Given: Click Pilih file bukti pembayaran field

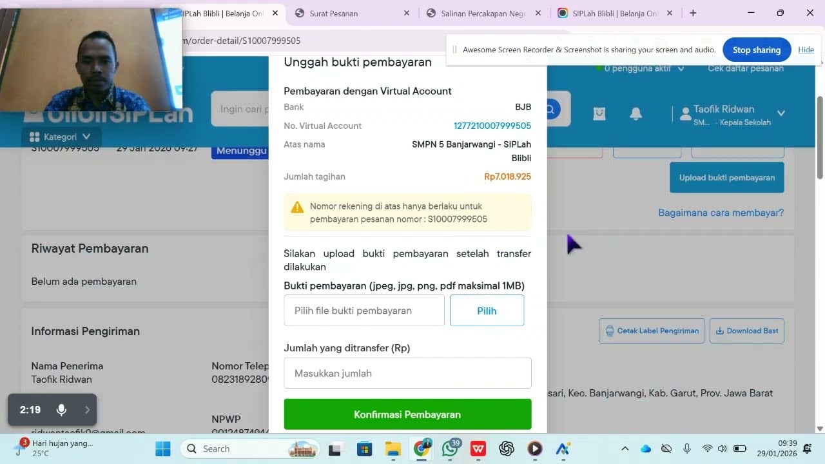Looking at the screenshot, I should click(x=364, y=311).
